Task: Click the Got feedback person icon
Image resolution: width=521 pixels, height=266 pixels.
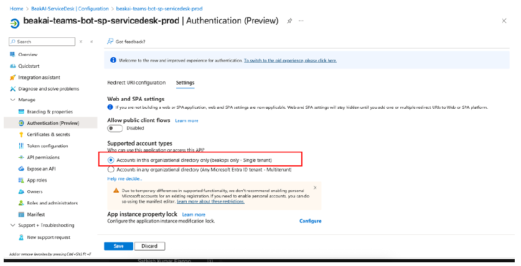Action: (110, 42)
